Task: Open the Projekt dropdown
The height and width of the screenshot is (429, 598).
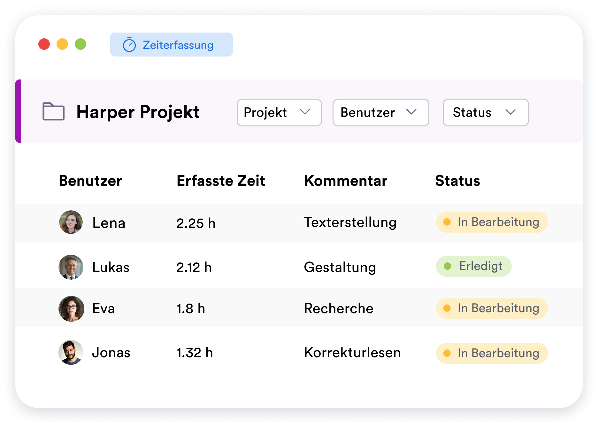Action: click(x=279, y=112)
